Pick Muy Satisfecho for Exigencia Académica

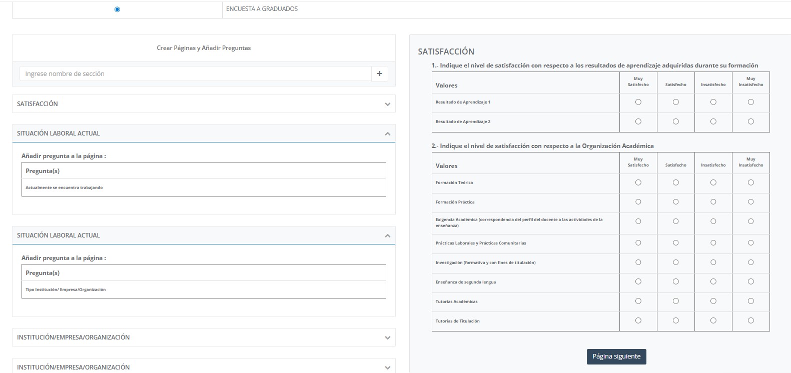point(638,221)
